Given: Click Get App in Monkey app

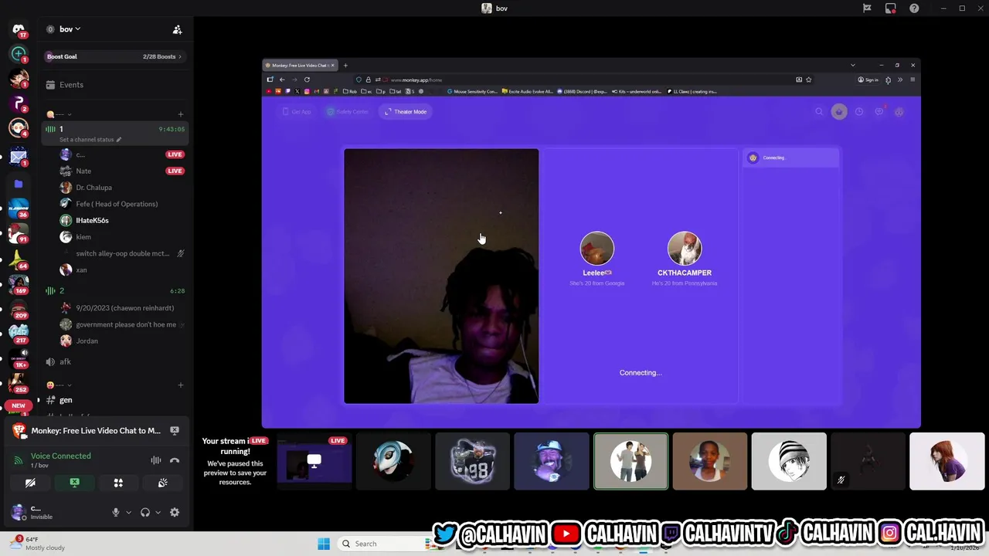Looking at the screenshot, I should click(297, 112).
